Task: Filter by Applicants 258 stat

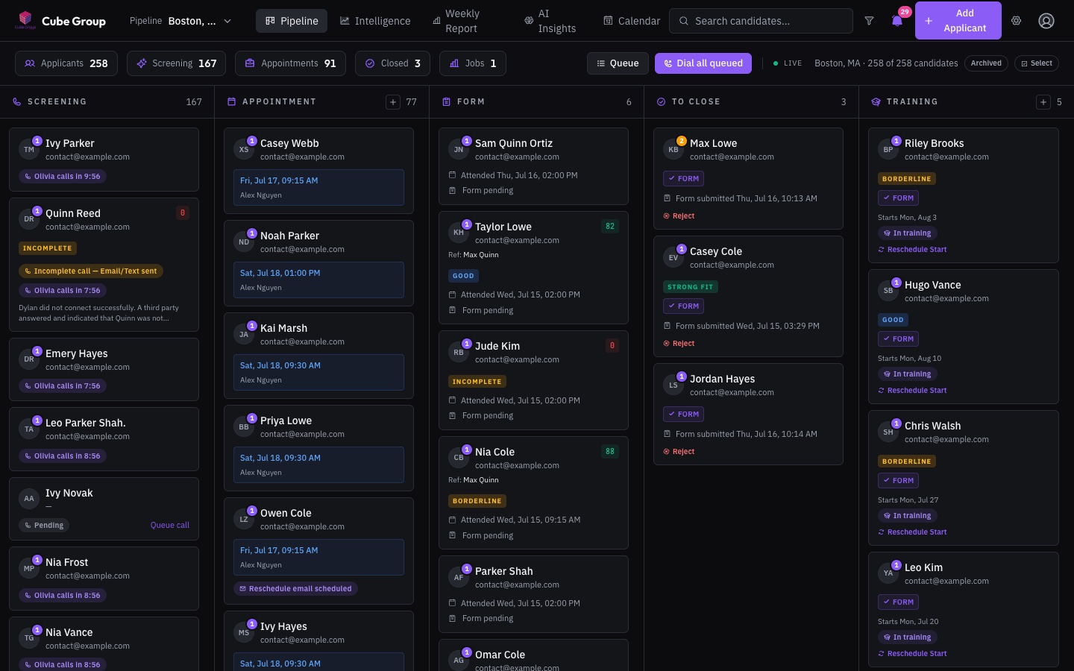Action: click(66, 63)
